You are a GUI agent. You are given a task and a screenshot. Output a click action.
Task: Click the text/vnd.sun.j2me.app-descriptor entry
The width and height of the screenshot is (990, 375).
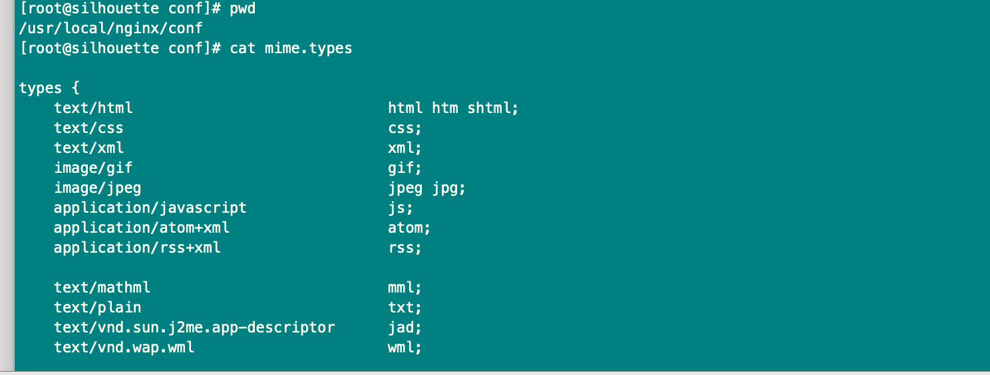[x=194, y=328]
